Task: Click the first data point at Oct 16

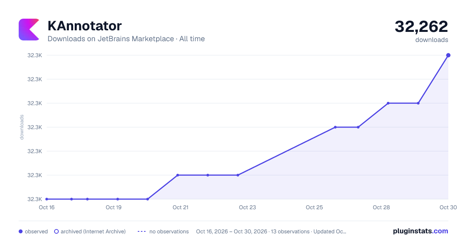Action: pos(47,199)
